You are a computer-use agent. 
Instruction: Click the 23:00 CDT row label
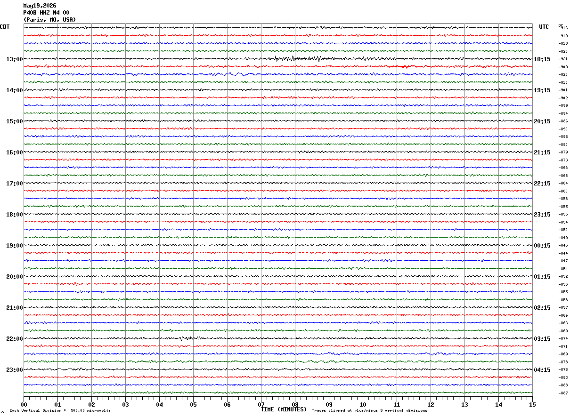14,370
